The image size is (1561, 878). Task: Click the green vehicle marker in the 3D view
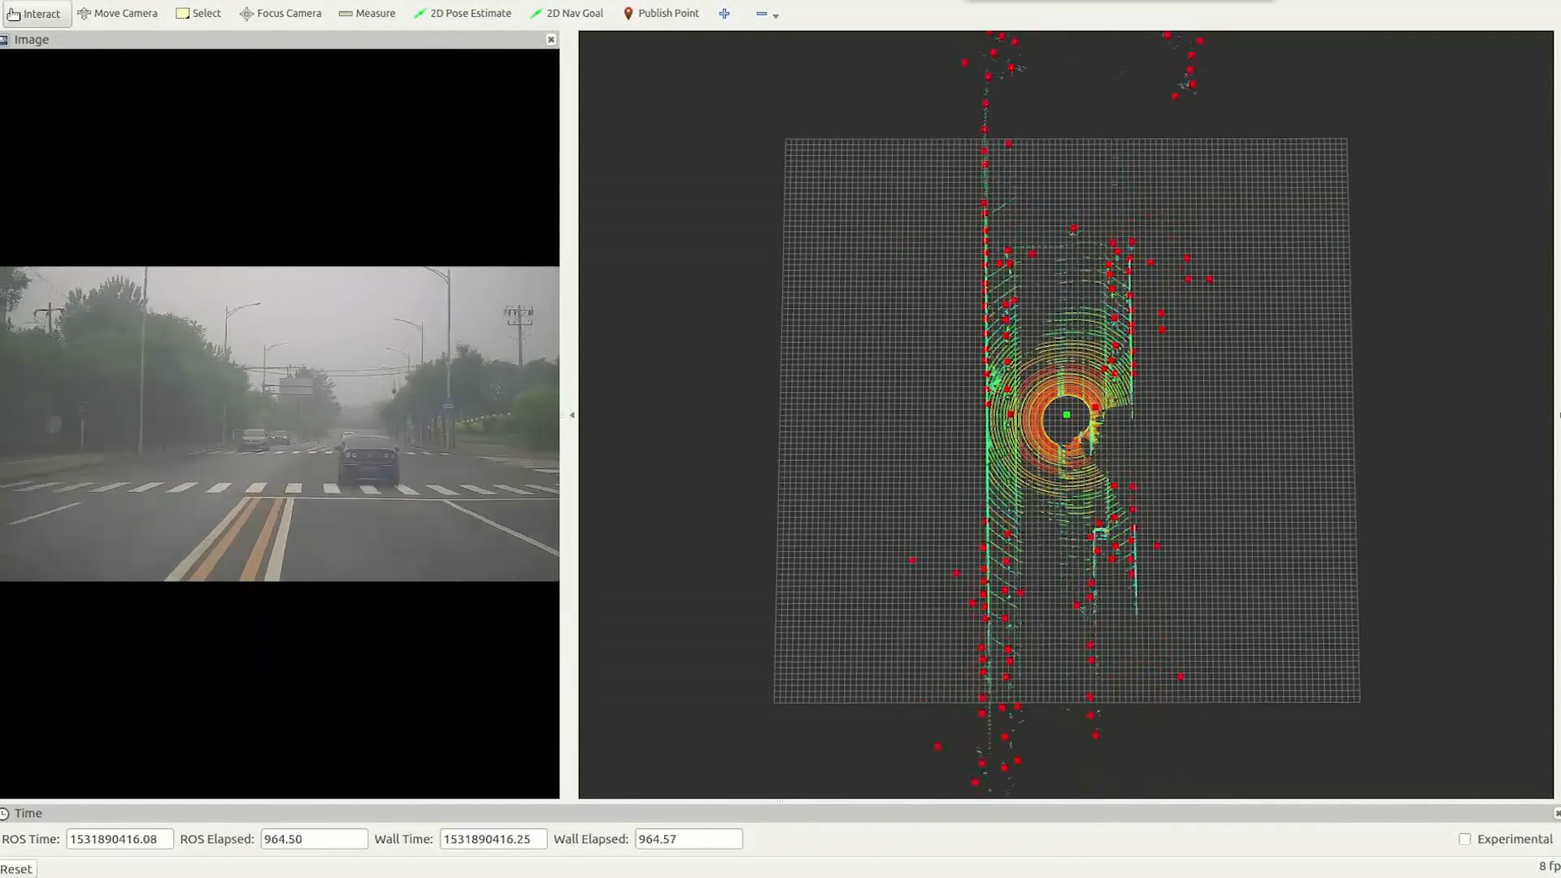(x=1067, y=415)
